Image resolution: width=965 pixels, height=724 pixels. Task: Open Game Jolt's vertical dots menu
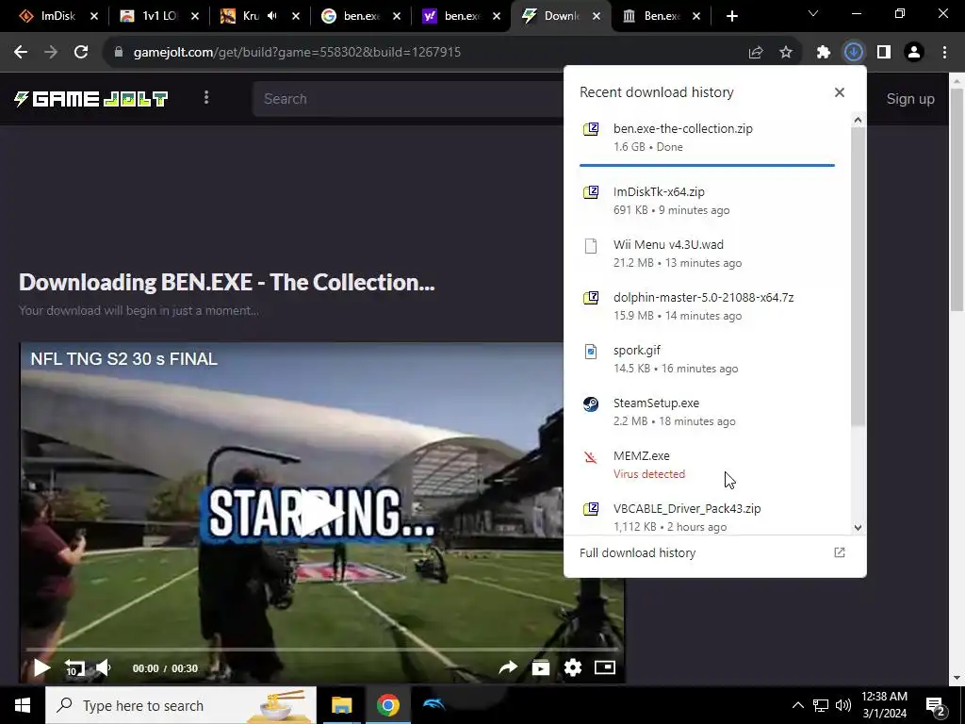(206, 98)
